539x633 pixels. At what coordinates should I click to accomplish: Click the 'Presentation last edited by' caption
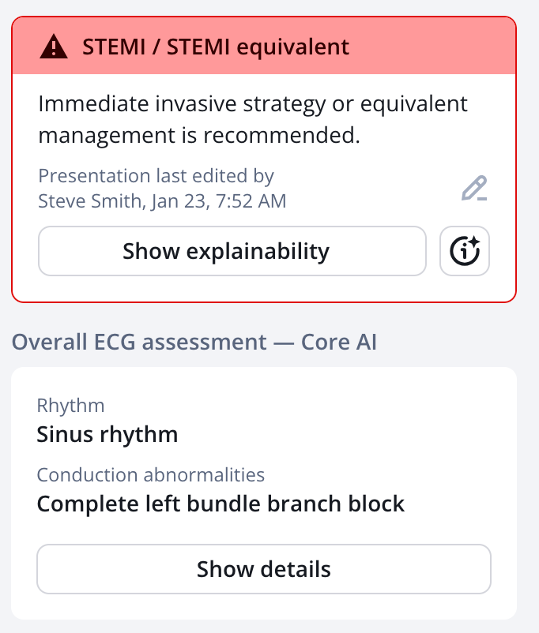[x=156, y=176]
